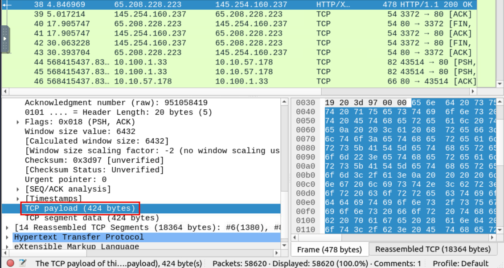The width and height of the screenshot is (504, 268).
Task: Expand the [SEQ/ACK analysis] section
Action: (x=18, y=189)
